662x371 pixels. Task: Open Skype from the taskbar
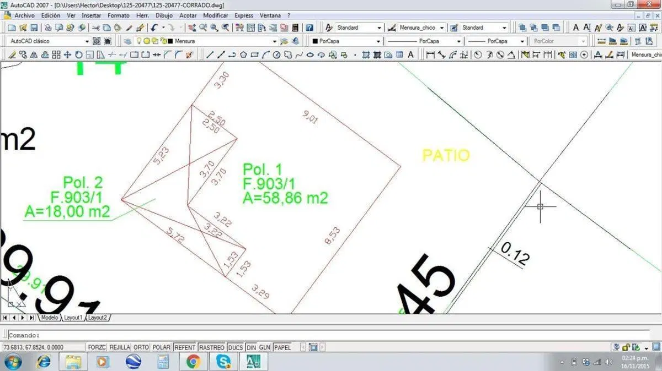pos(223,362)
